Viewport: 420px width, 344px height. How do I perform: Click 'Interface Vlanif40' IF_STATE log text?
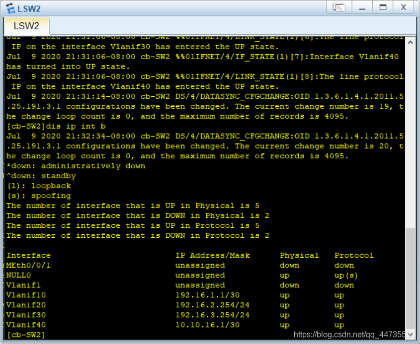pyautogui.click(x=354, y=57)
